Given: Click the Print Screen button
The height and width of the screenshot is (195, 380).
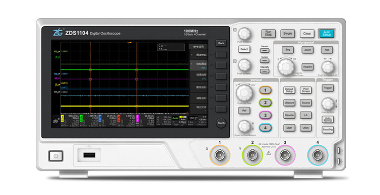Looking at the screenshot, I should point(306,90).
